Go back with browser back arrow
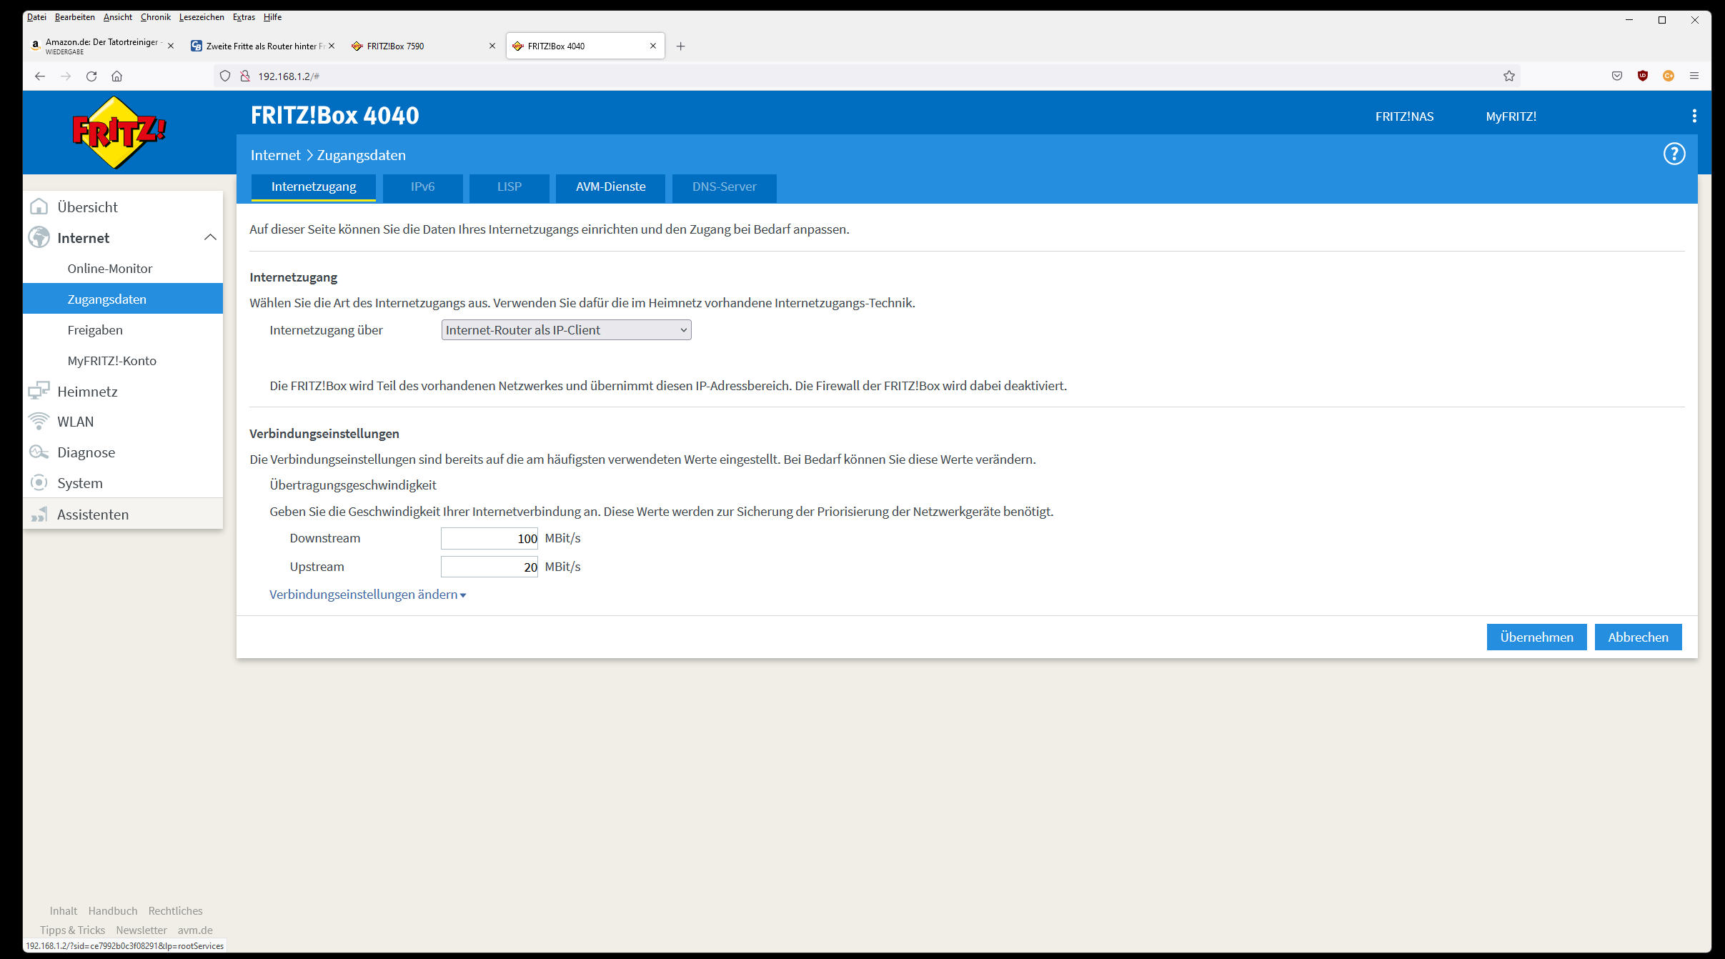The image size is (1725, 959). [x=40, y=76]
